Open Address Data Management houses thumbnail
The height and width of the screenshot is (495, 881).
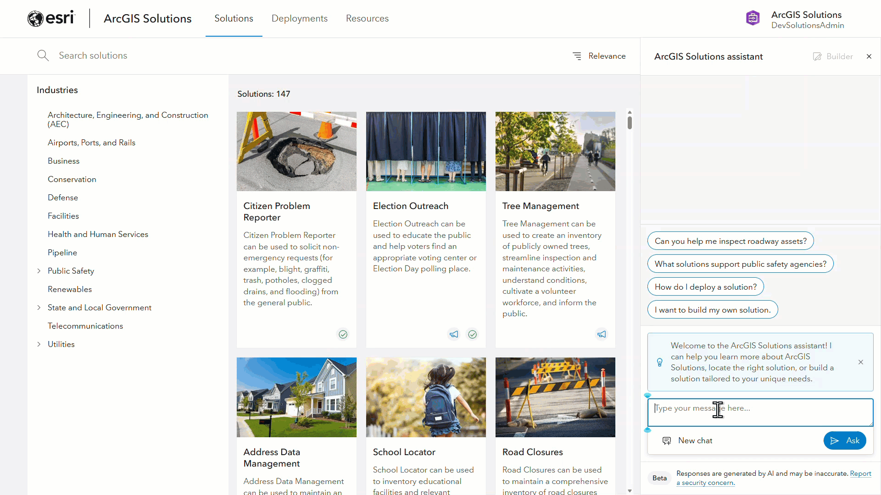(296, 397)
